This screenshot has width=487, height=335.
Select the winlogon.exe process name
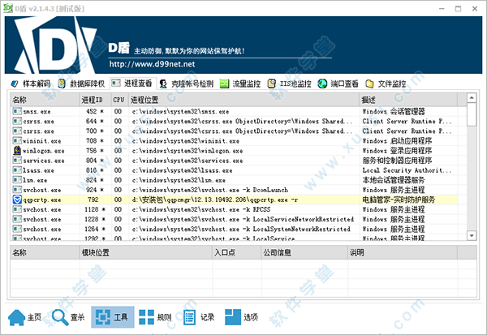click(x=44, y=151)
